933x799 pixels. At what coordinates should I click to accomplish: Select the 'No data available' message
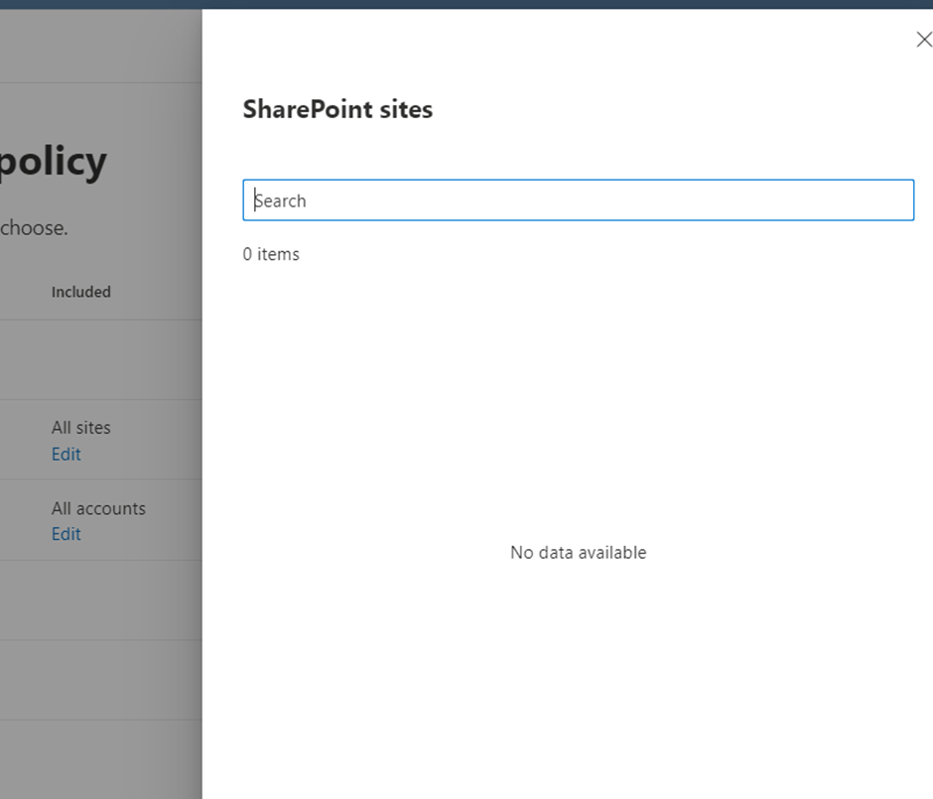tap(579, 552)
